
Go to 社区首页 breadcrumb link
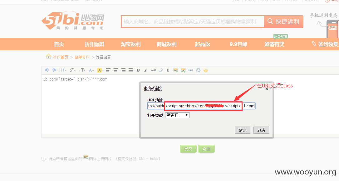tap(61, 57)
